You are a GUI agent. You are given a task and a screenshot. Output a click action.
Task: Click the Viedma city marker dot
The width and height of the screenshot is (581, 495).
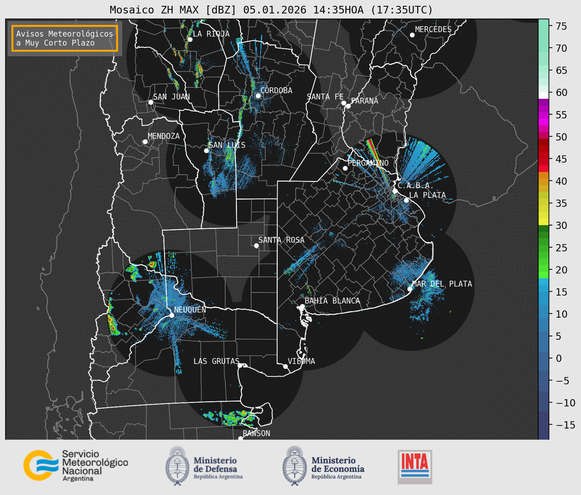point(285,366)
